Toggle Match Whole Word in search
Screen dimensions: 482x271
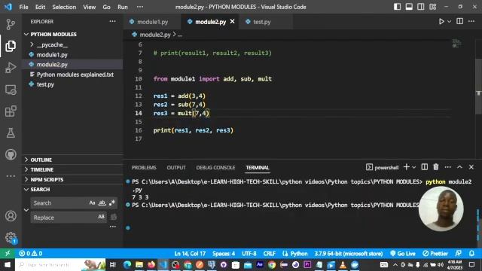102,202
